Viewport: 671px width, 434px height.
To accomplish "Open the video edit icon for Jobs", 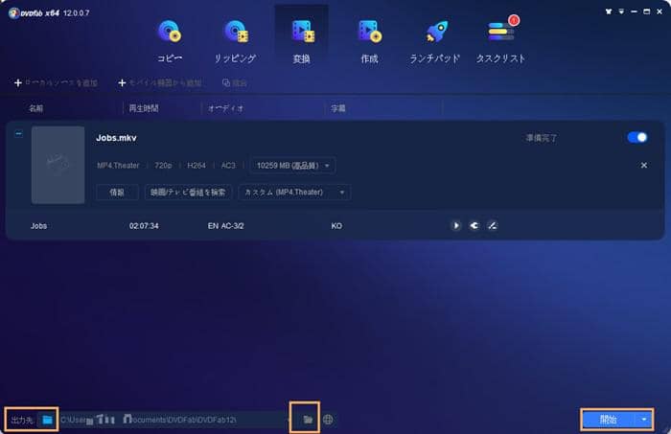I will pos(493,225).
